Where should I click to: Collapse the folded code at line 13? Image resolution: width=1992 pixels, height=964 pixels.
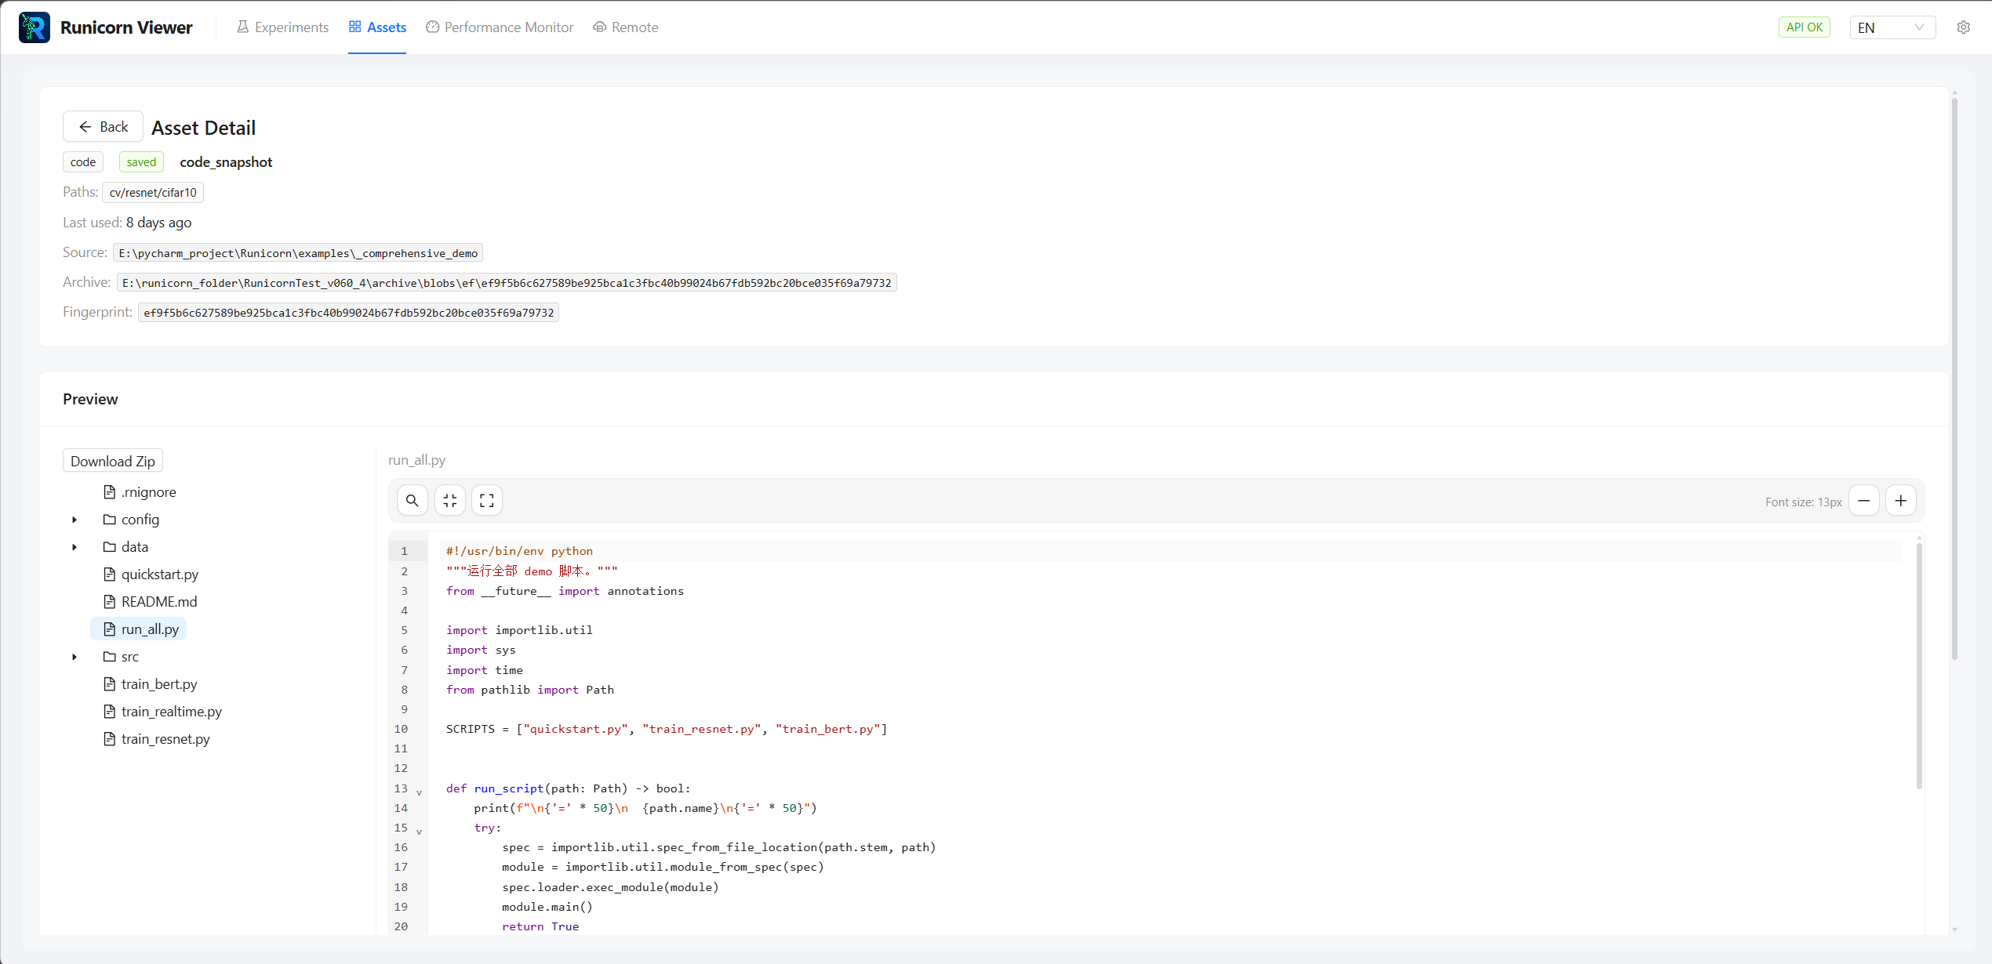click(420, 792)
